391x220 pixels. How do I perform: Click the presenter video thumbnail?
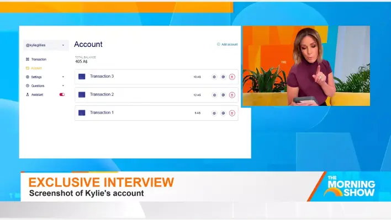(x=306, y=66)
